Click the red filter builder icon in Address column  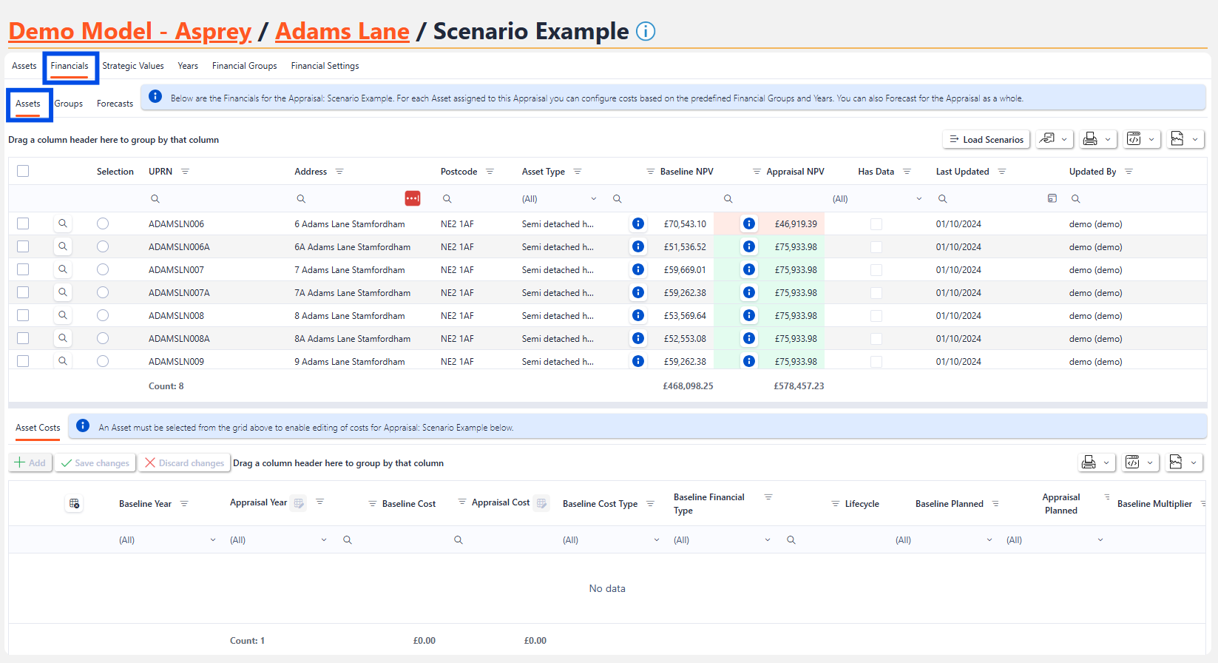click(413, 198)
